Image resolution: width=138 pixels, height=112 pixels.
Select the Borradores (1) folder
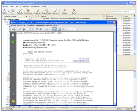(x=14, y=107)
